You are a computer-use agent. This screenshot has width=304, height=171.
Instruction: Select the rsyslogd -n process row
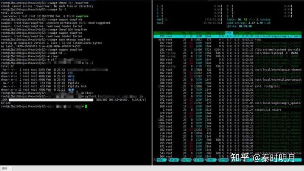tap(228, 53)
